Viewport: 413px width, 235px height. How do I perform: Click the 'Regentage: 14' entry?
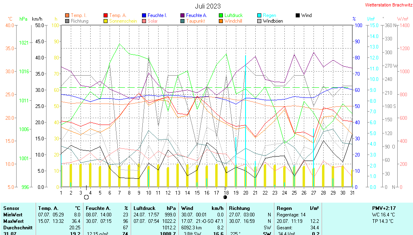point(291,215)
